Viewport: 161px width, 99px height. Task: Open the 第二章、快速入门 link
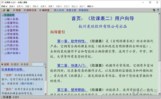(72, 65)
